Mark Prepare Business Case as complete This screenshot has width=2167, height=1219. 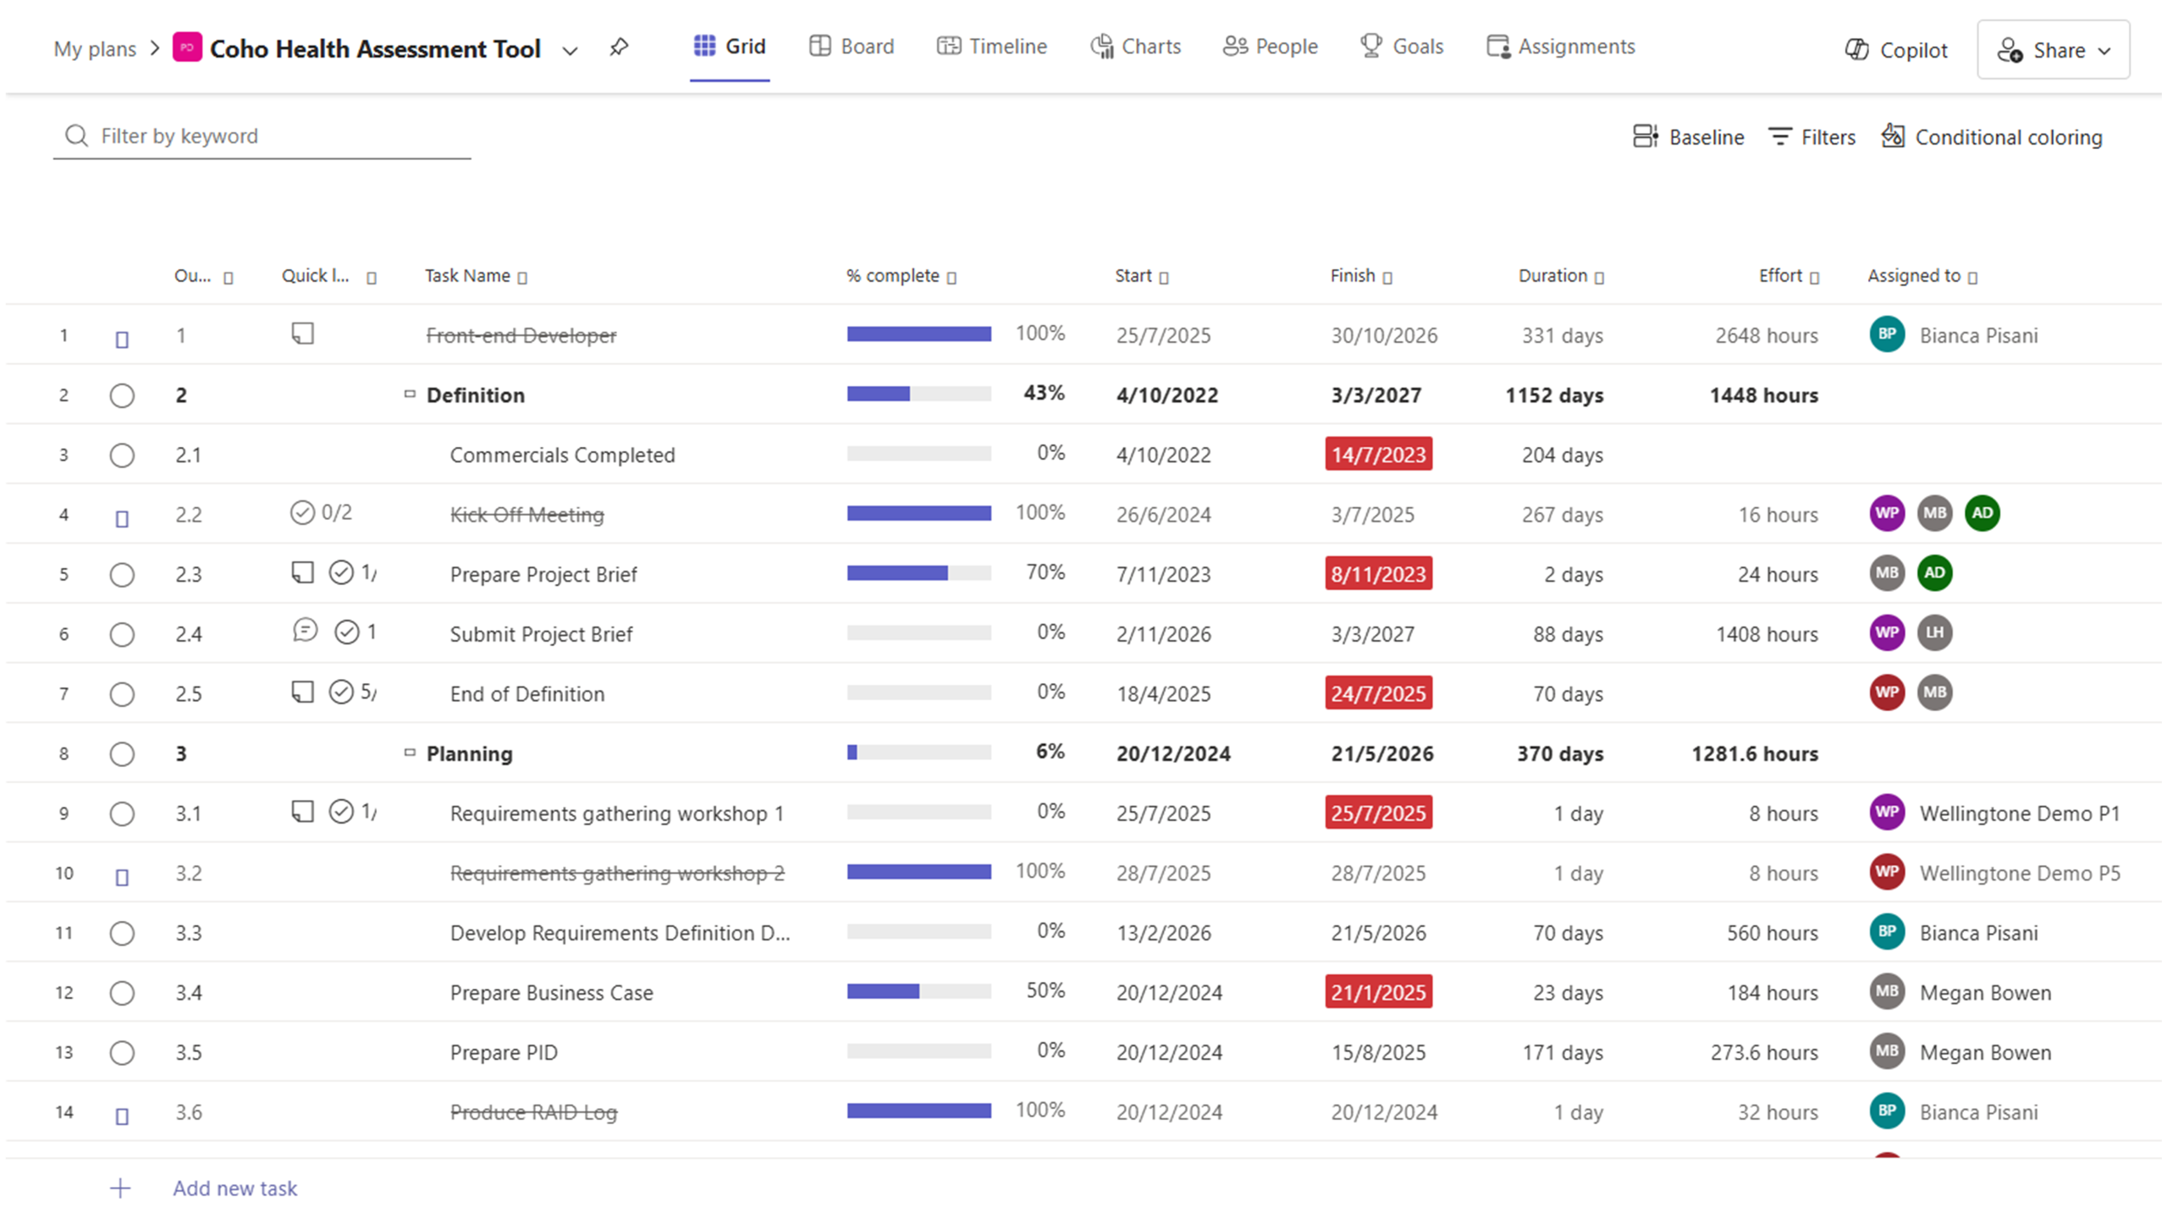pyautogui.click(x=122, y=993)
